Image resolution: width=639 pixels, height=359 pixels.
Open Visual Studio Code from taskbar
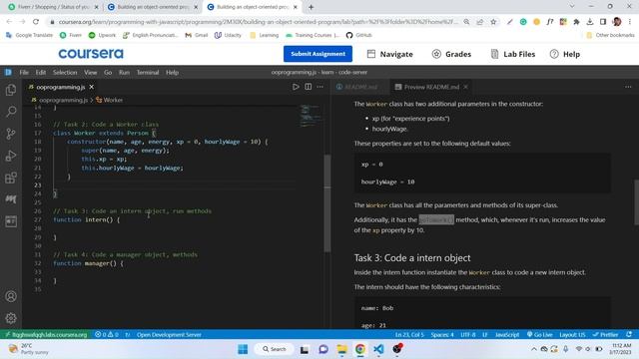tap(378, 349)
